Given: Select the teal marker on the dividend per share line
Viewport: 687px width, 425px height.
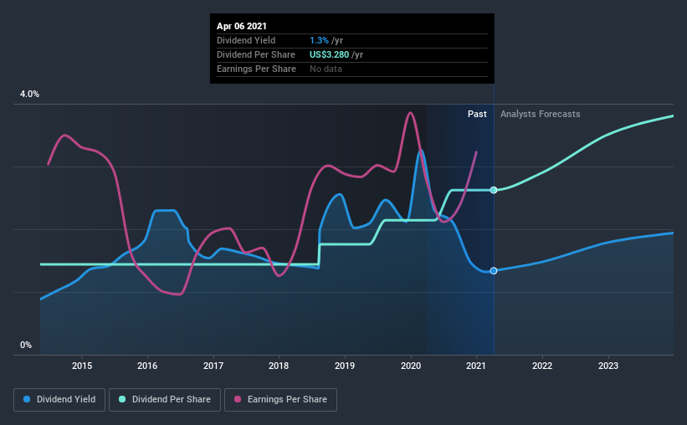Looking at the screenshot, I should (494, 190).
